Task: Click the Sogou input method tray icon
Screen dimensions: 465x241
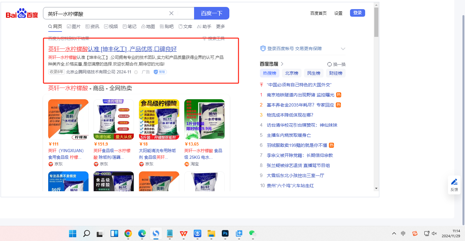Action: [x=415, y=233]
